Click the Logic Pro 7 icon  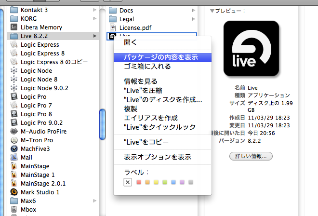[x=14, y=106]
